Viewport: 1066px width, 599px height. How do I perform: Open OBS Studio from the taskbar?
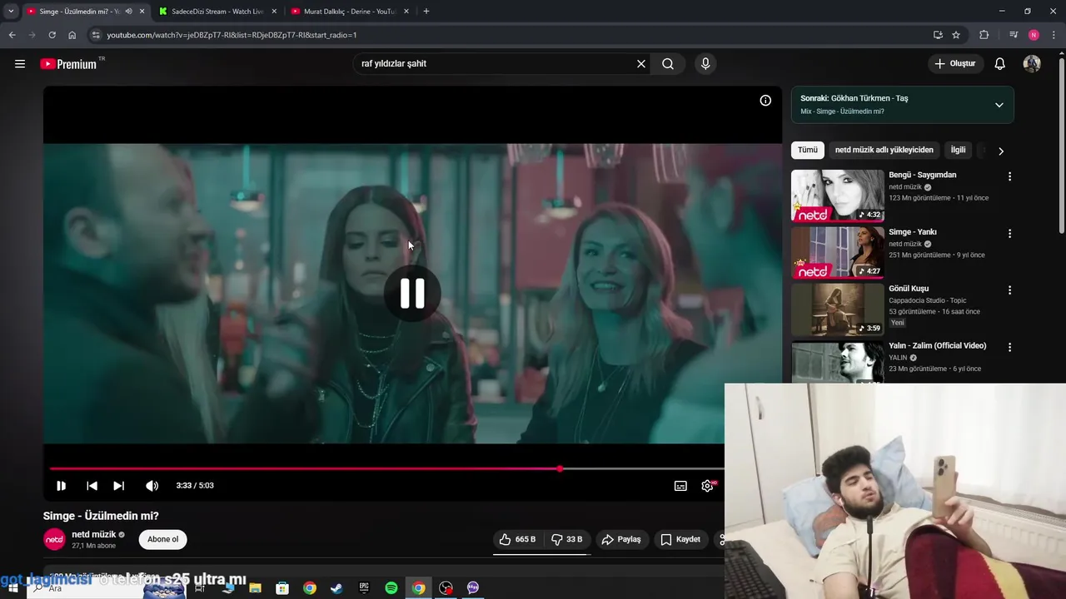pos(446,588)
